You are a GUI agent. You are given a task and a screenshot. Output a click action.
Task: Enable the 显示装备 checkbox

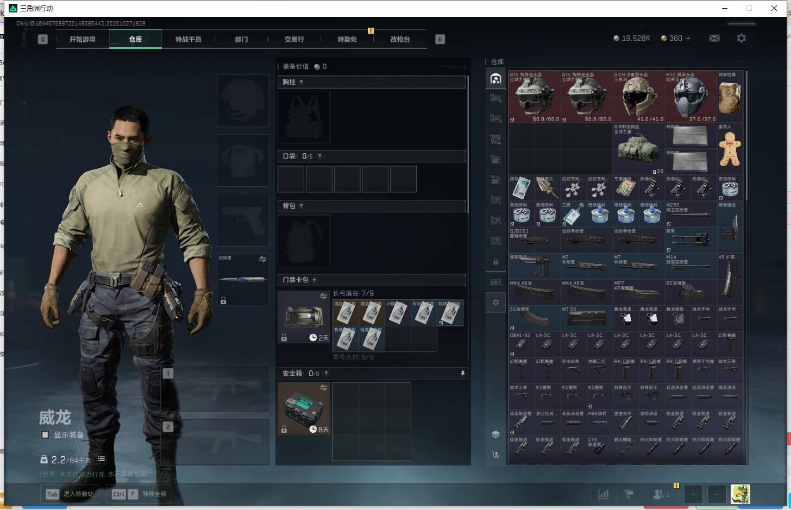coord(45,435)
